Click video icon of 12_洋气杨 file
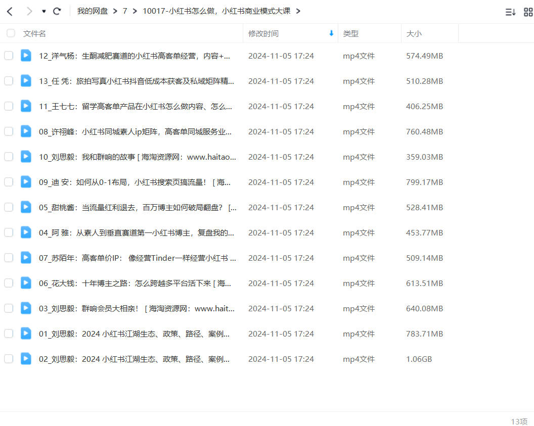 26,55
